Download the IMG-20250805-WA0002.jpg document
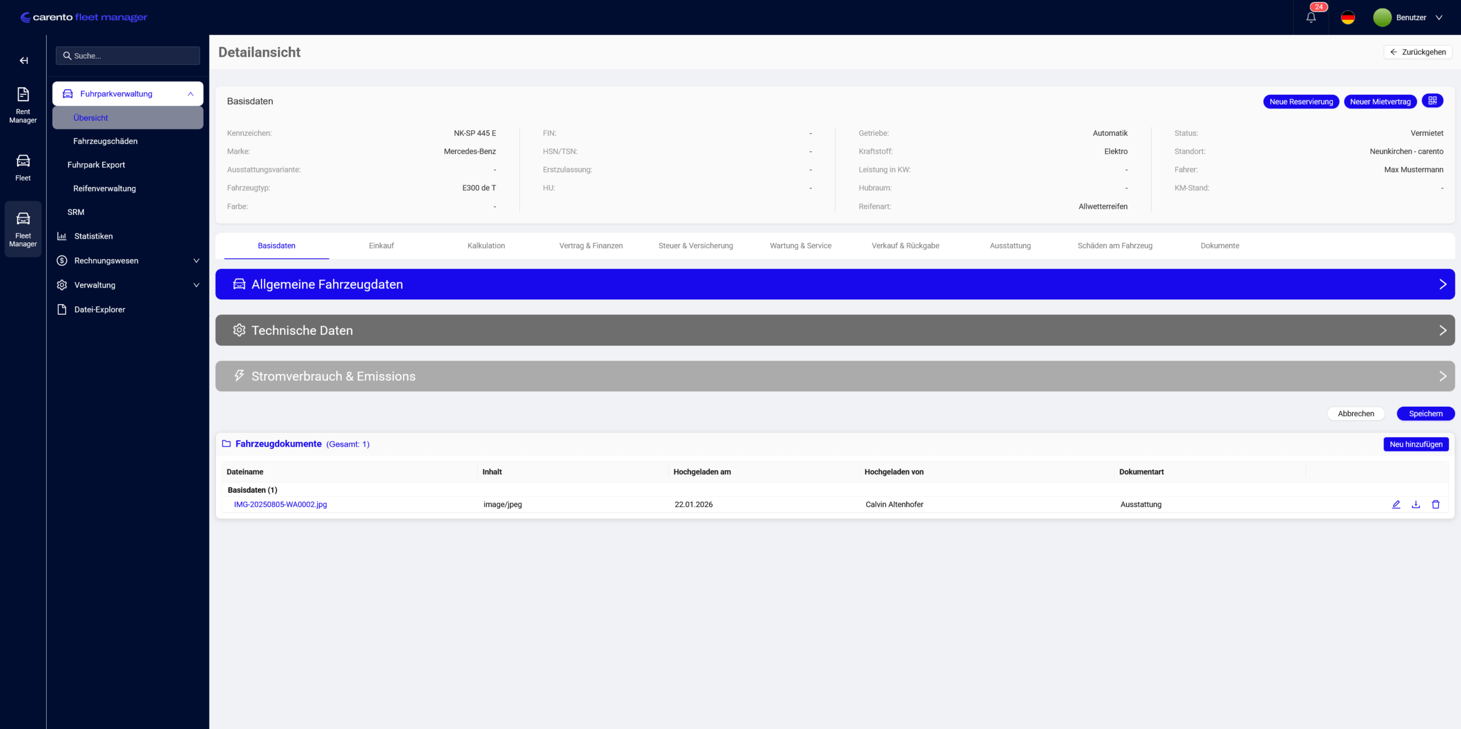 (1416, 504)
